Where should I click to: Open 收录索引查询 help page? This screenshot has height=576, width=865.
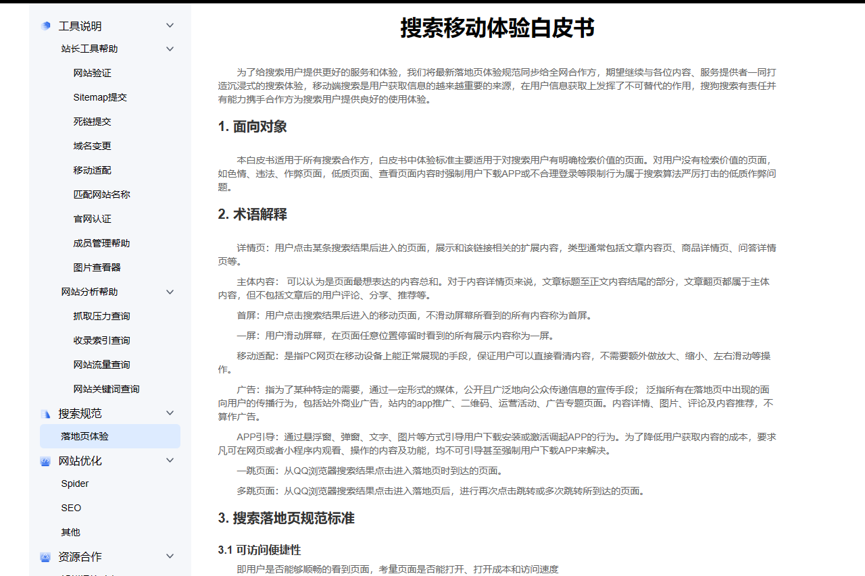click(102, 340)
